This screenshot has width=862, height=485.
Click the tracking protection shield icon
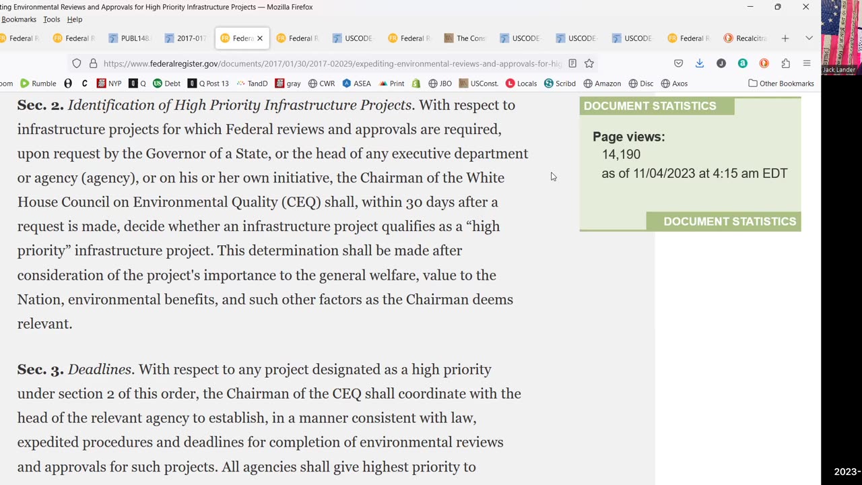click(x=77, y=63)
